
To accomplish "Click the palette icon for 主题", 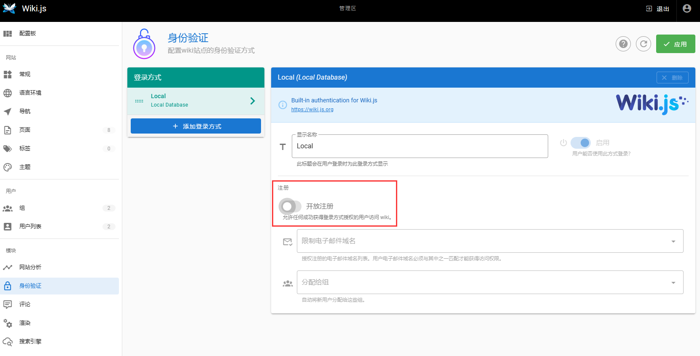I will pos(8,167).
